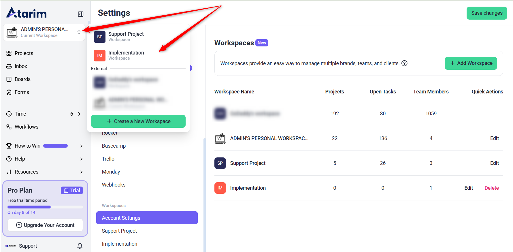Click the SP avatar in workspace dropdown
Viewport: 513px width, 252px height.
coord(100,37)
